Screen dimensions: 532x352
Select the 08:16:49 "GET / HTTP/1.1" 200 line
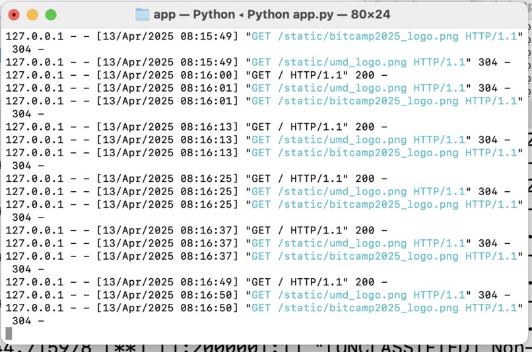click(197, 282)
